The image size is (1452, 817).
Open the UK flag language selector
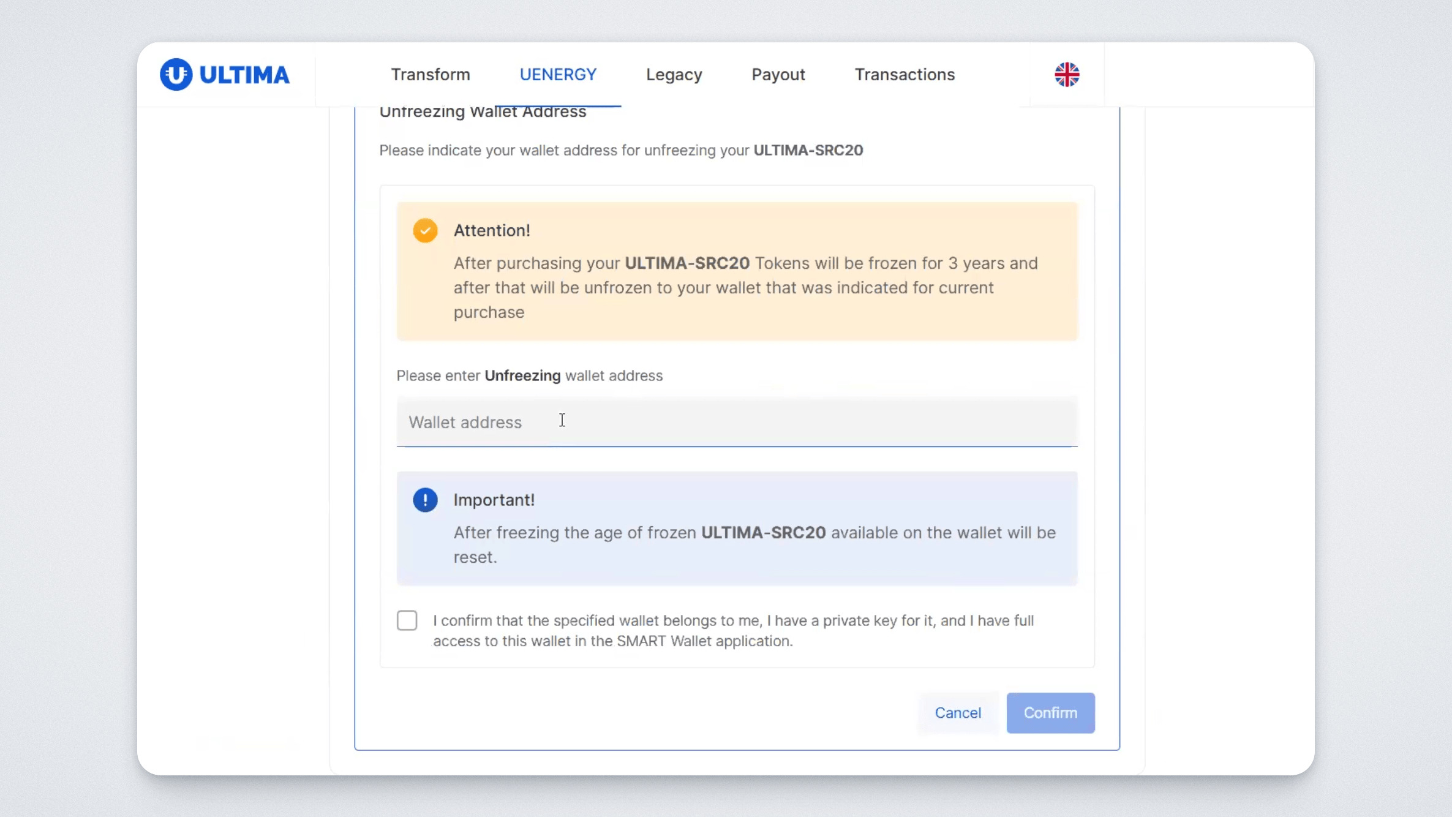tap(1066, 75)
